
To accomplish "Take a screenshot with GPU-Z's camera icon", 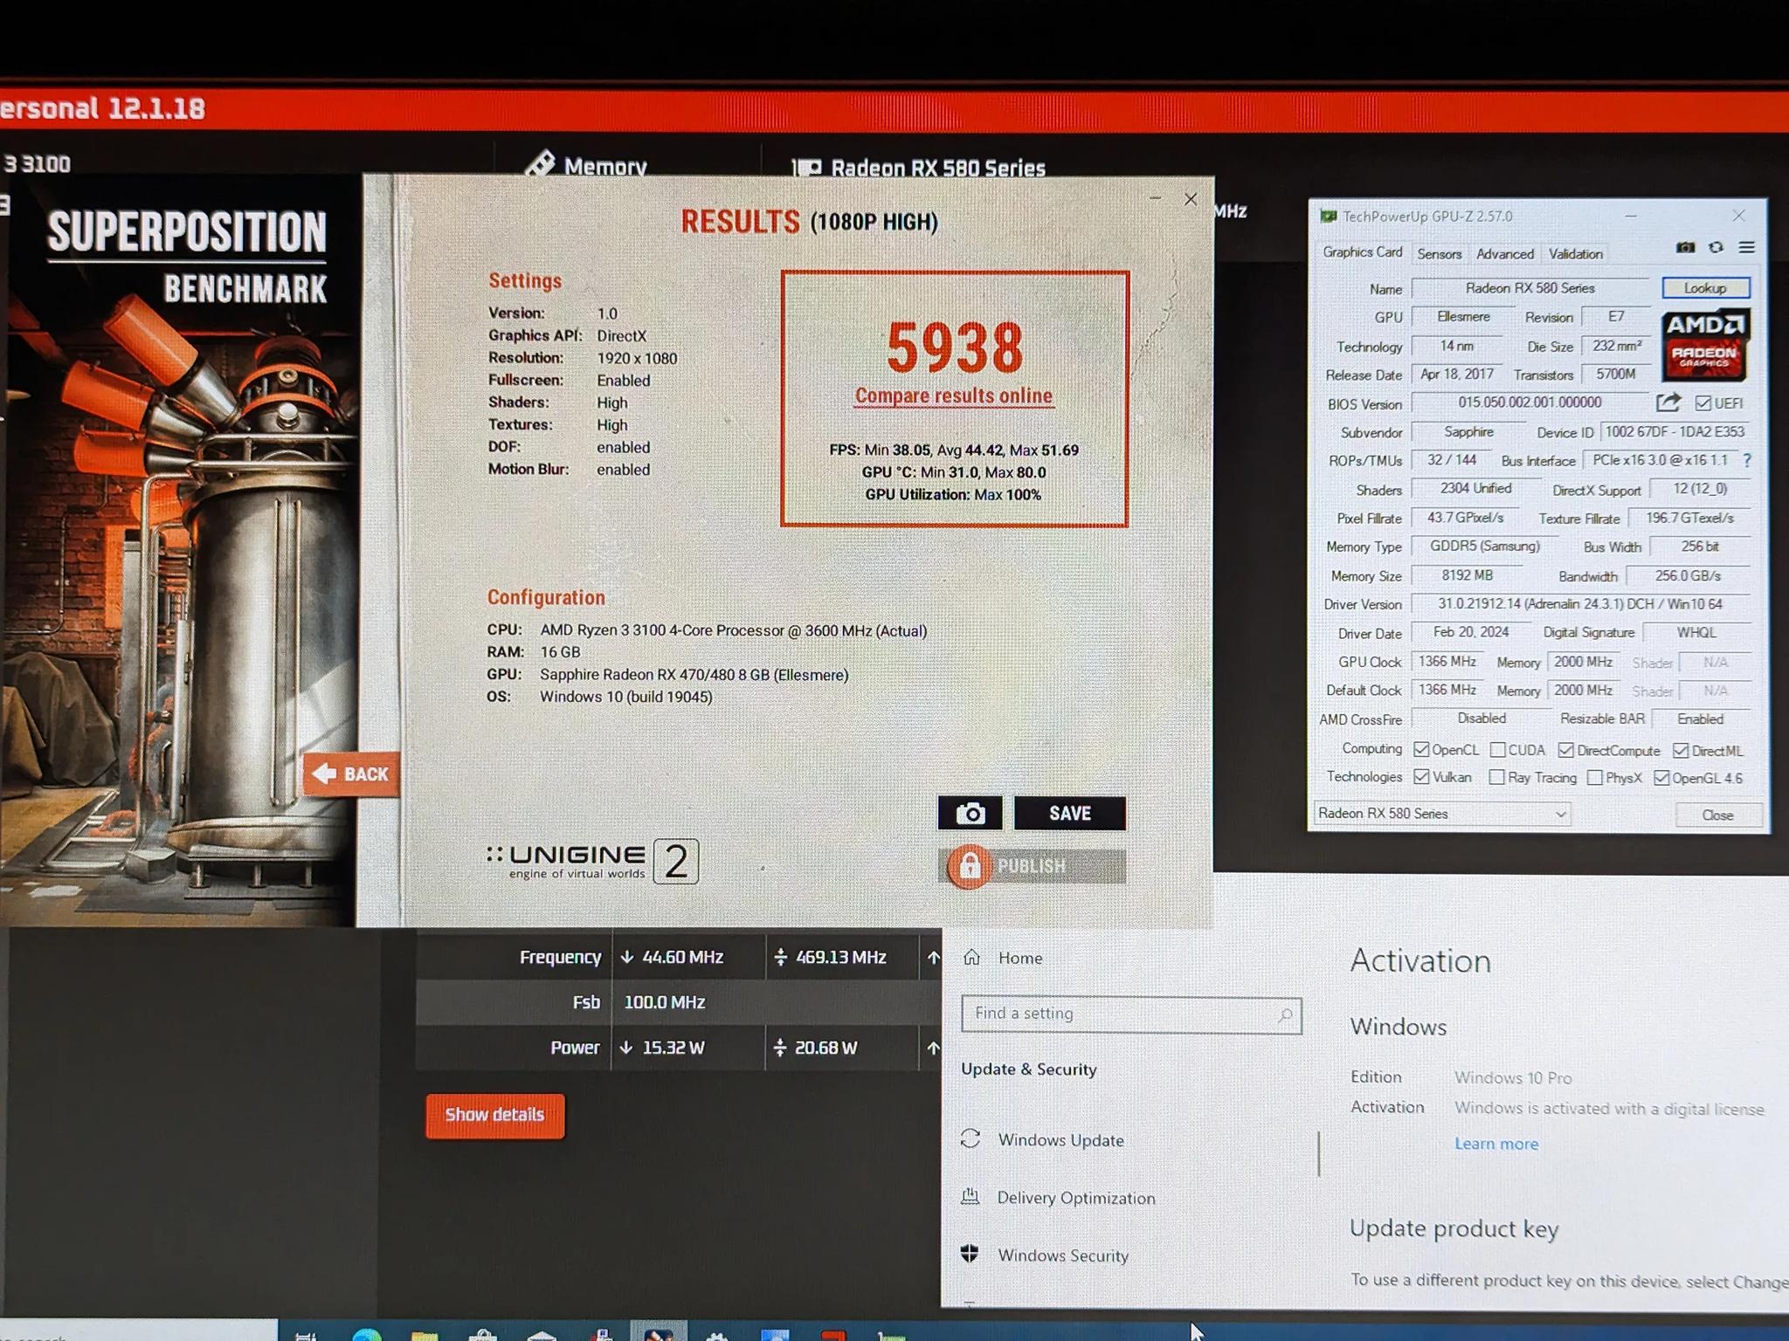I will (x=1685, y=248).
